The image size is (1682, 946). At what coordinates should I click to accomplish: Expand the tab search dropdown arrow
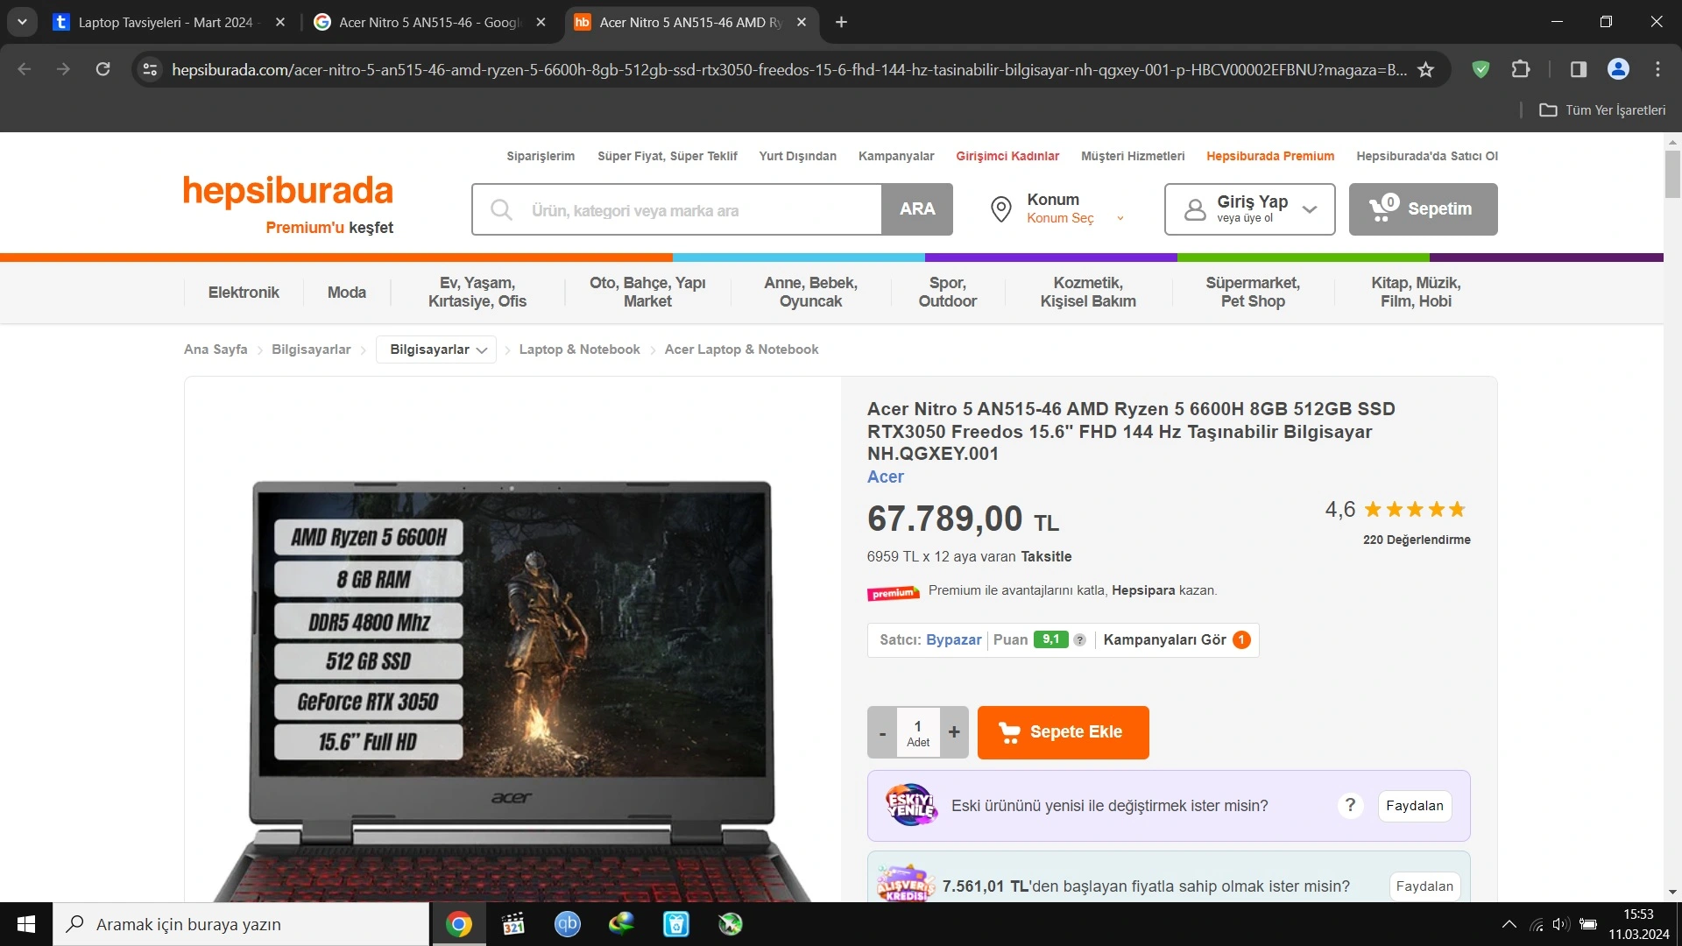(22, 22)
